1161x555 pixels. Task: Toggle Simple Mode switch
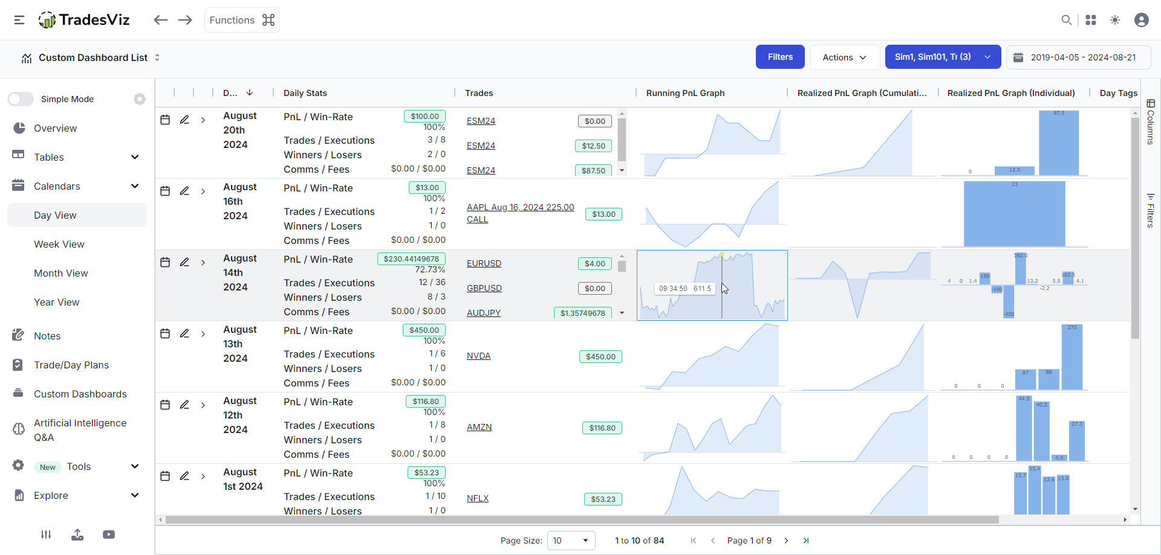(21, 99)
